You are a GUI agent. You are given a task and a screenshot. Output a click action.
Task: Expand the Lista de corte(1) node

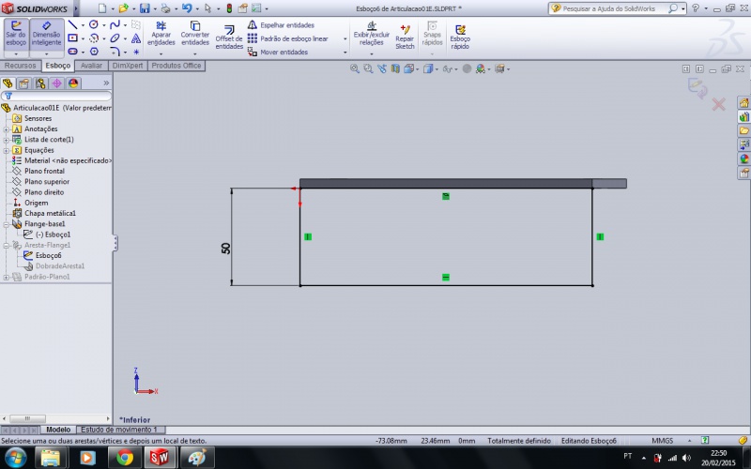[x=7, y=140]
